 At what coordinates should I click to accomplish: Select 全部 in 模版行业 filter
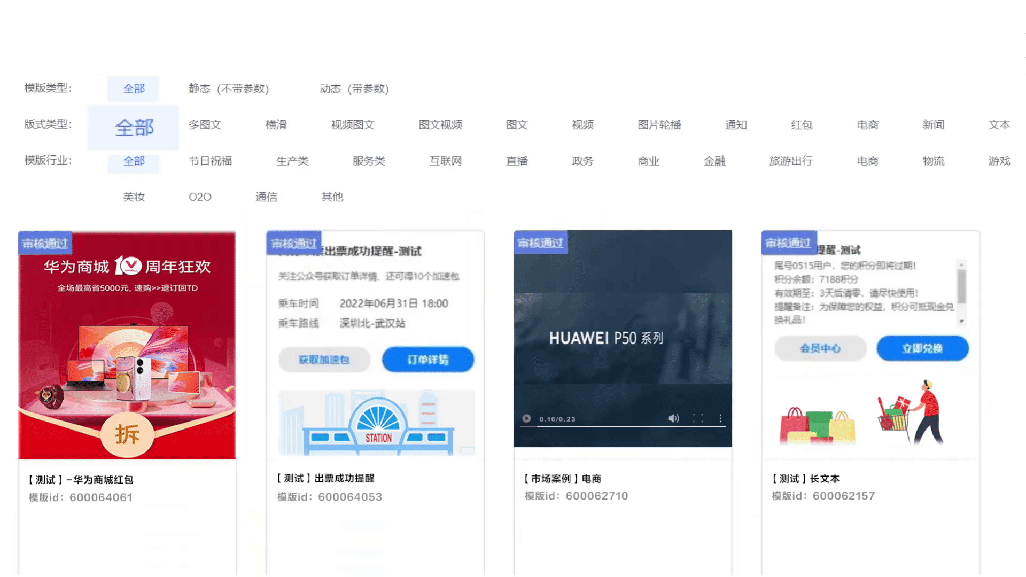coord(134,161)
